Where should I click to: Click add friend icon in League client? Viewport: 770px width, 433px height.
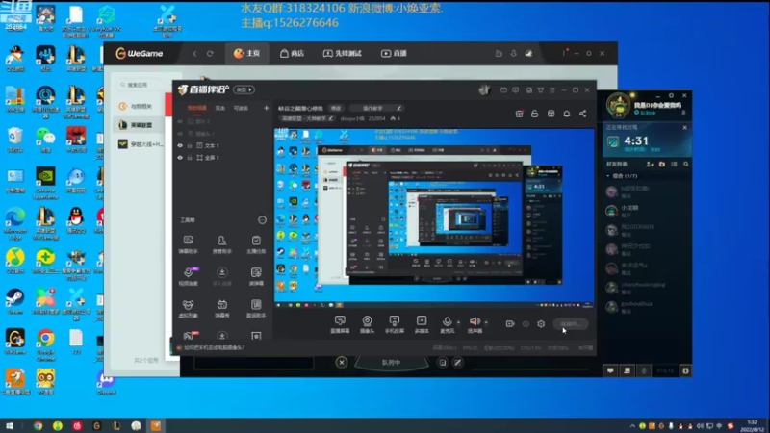point(650,164)
